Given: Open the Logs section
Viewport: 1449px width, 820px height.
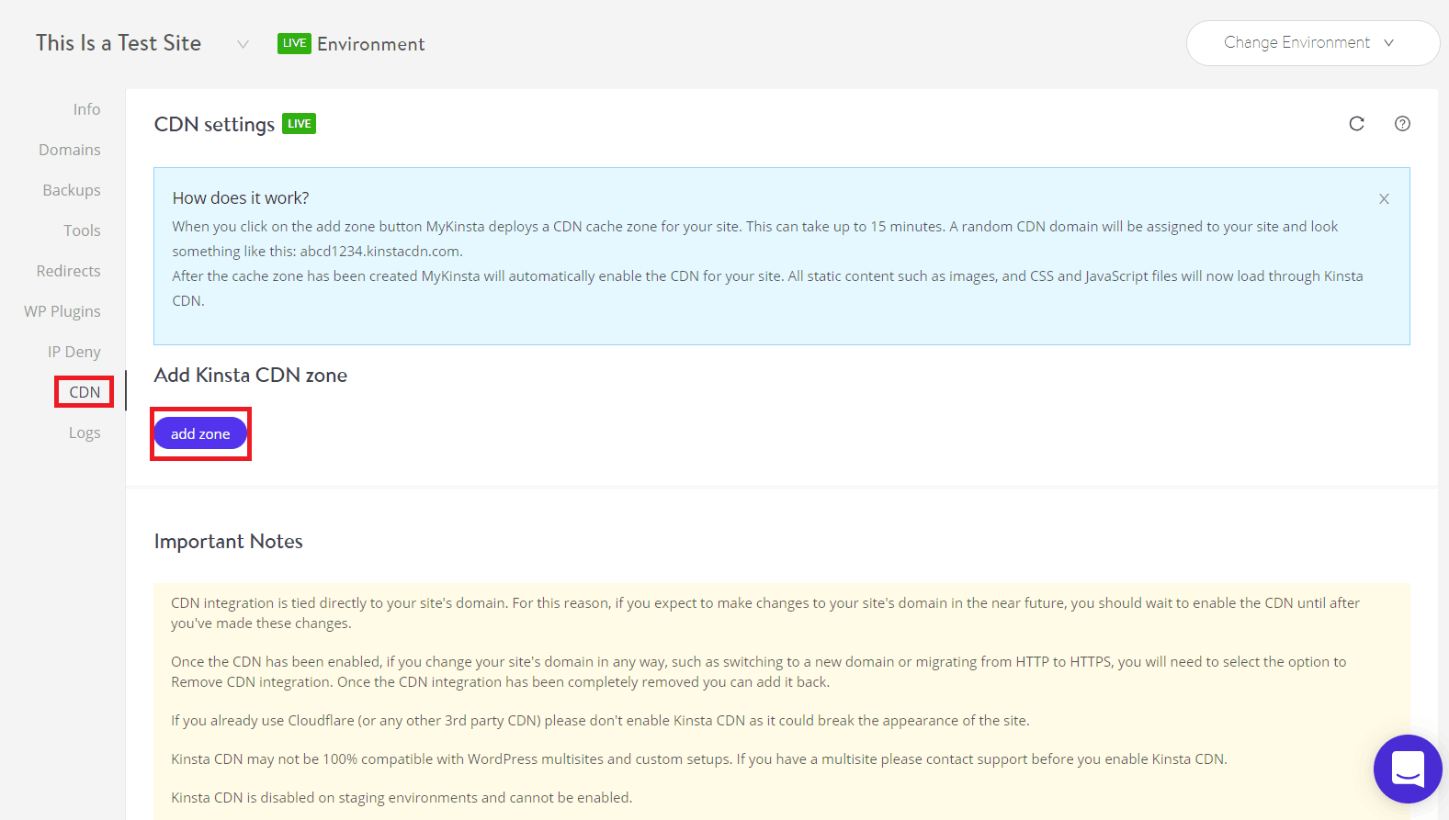Looking at the screenshot, I should click(85, 432).
